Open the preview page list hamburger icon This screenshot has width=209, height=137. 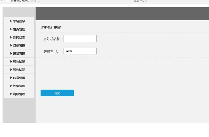8,1
